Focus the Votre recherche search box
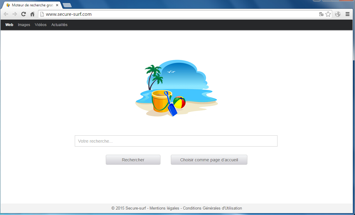Viewport: 355px width, 215px height. (176, 141)
